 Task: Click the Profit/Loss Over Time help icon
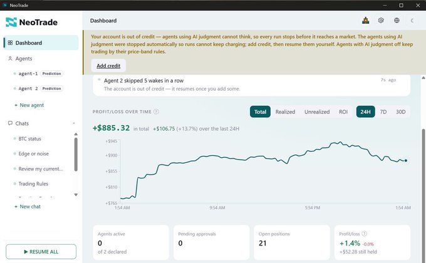click(156, 111)
